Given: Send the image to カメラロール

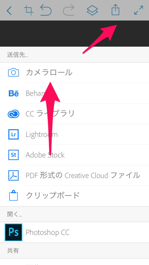Looking at the screenshot, I should click(49, 73).
